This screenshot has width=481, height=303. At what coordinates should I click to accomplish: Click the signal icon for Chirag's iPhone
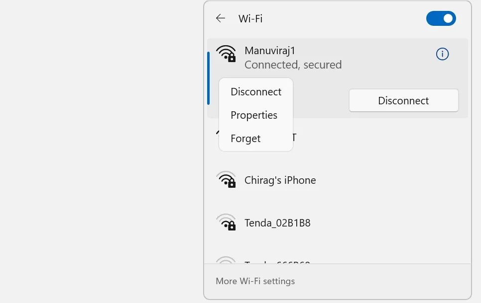point(227,180)
